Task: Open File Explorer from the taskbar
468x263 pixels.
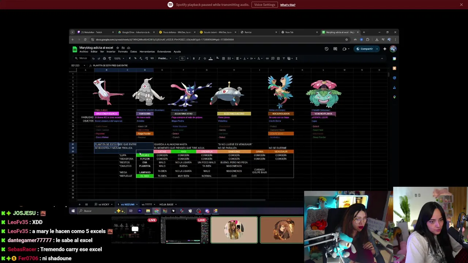Action: pyautogui.click(x=148, y=211)
